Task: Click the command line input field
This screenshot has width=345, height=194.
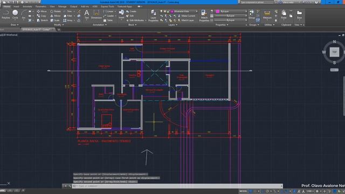Action: 177,186
